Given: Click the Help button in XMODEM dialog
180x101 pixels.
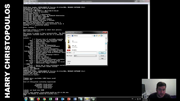Looking at the screenshot, I should pyautogui.click(x=102, y=58).
